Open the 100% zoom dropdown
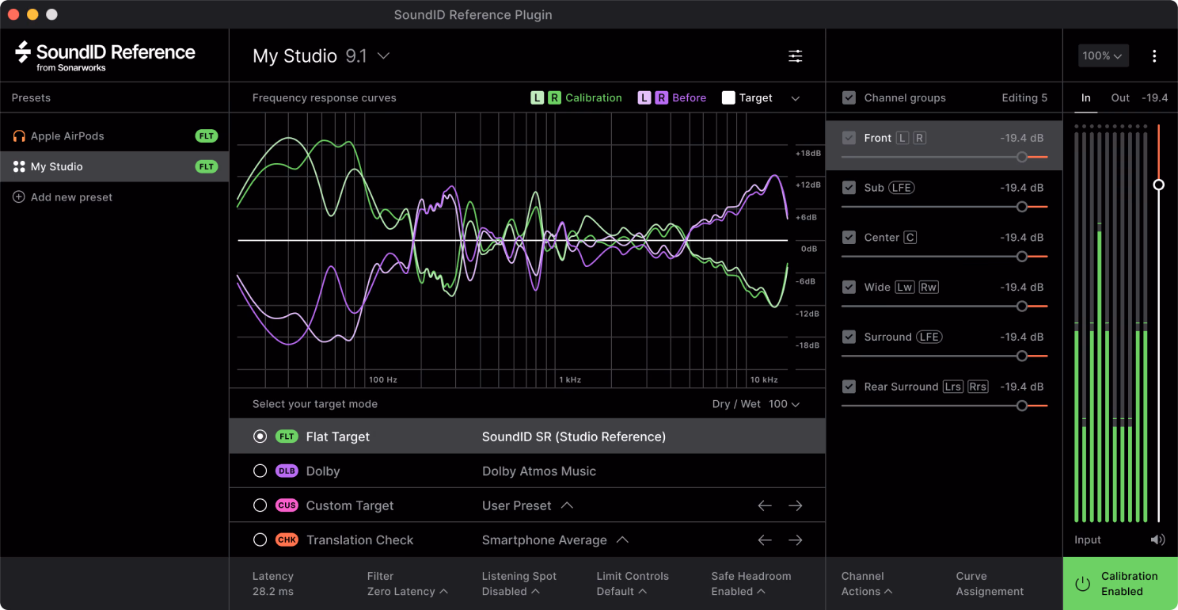Image resolution: width=1178 pixels, height=610 pixels. tap(1103, 55)
